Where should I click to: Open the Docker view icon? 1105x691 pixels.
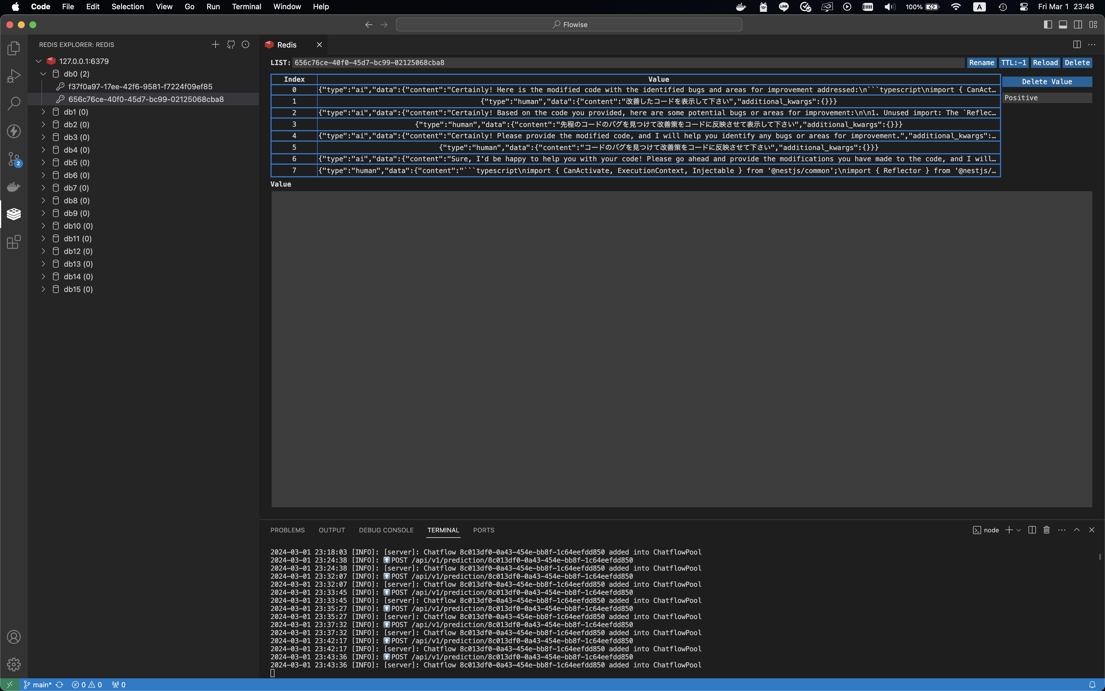coord(14,187)
